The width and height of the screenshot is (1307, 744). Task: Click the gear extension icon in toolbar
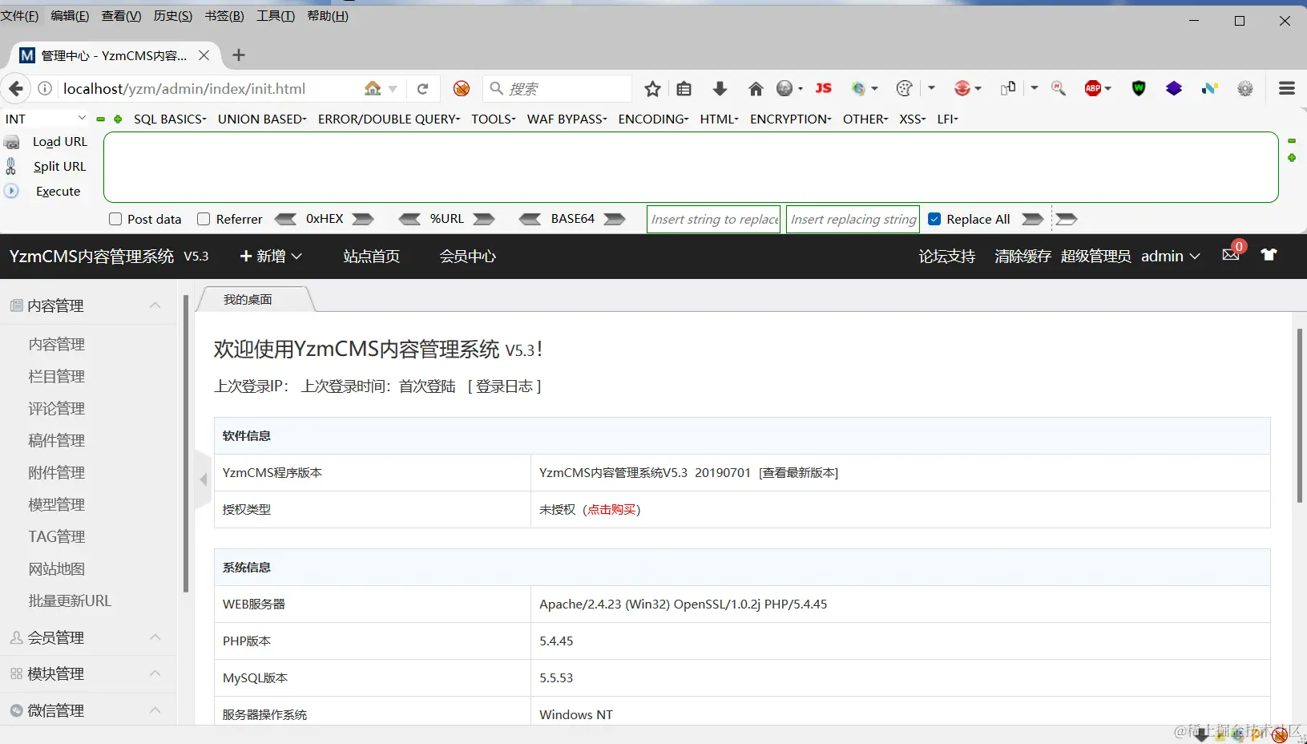(x=1245, y=88)
